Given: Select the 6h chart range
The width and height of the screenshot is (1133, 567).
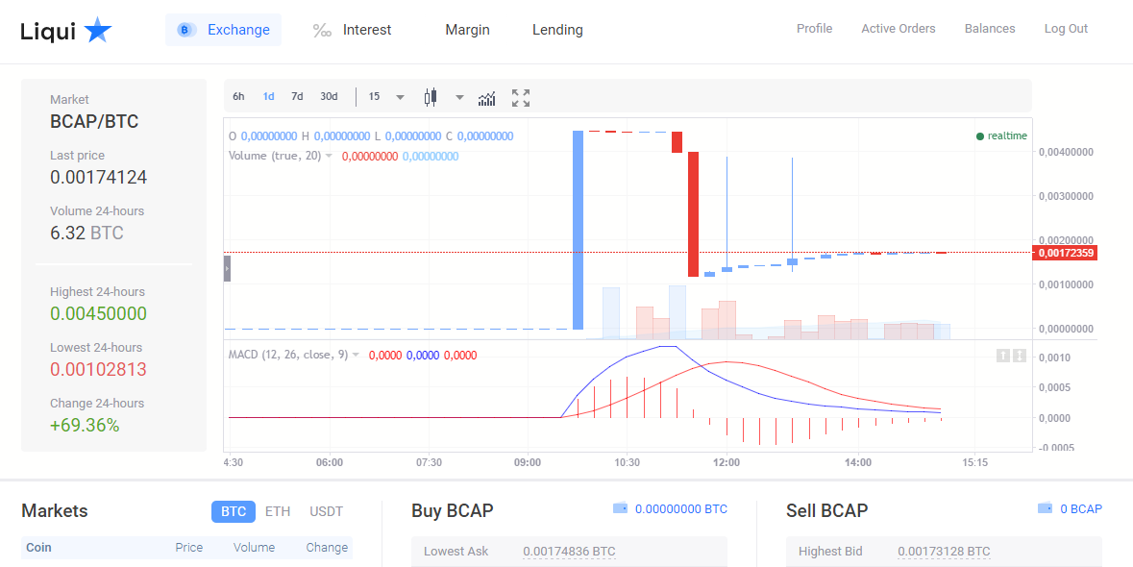Looking at the screenshot, I should (x=238, y=96).
